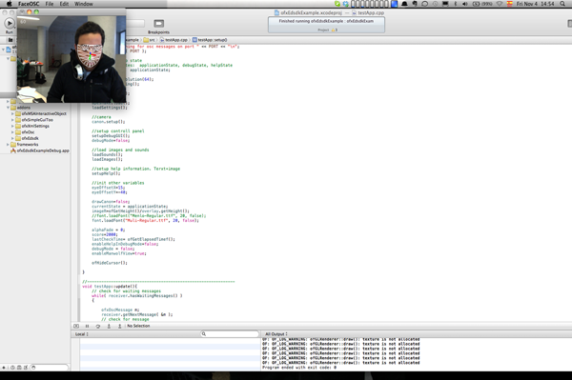Click the Program ended with exit code line
572x380 pixels.
[x=299, y=368]
